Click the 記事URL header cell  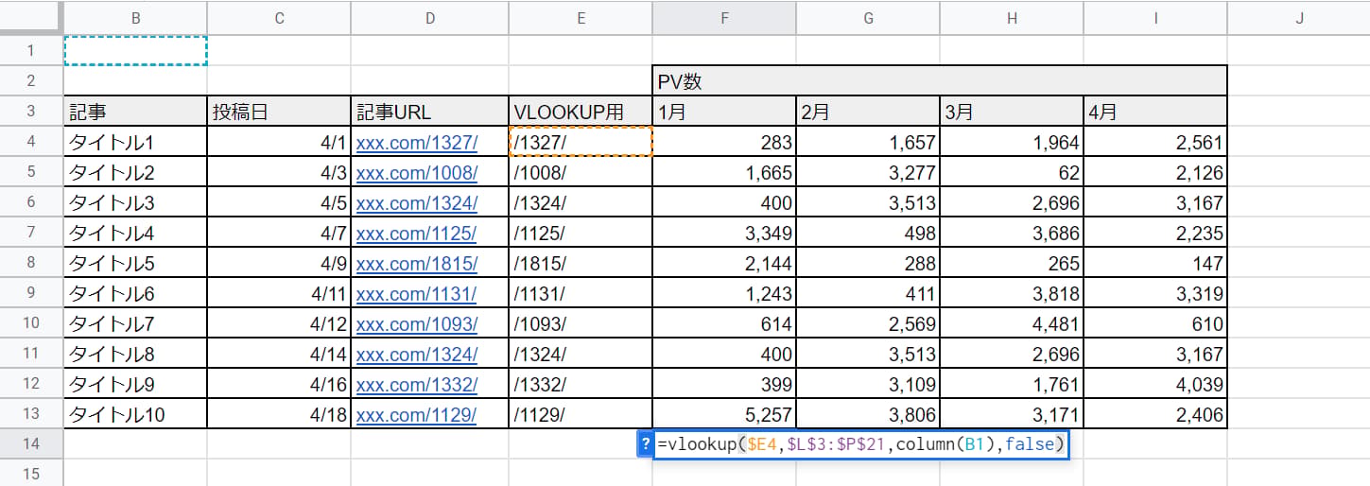pyautogui.click(x=430, y=111)
